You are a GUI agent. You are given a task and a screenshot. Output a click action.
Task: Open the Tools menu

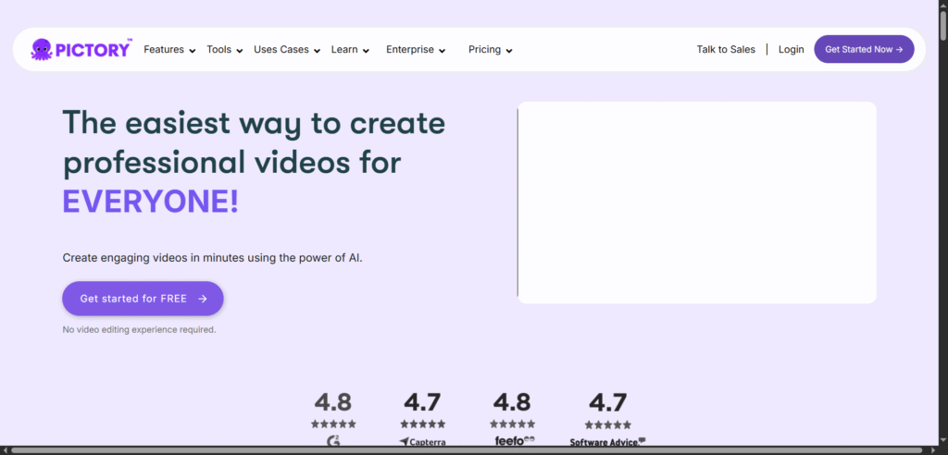[218, 50]
